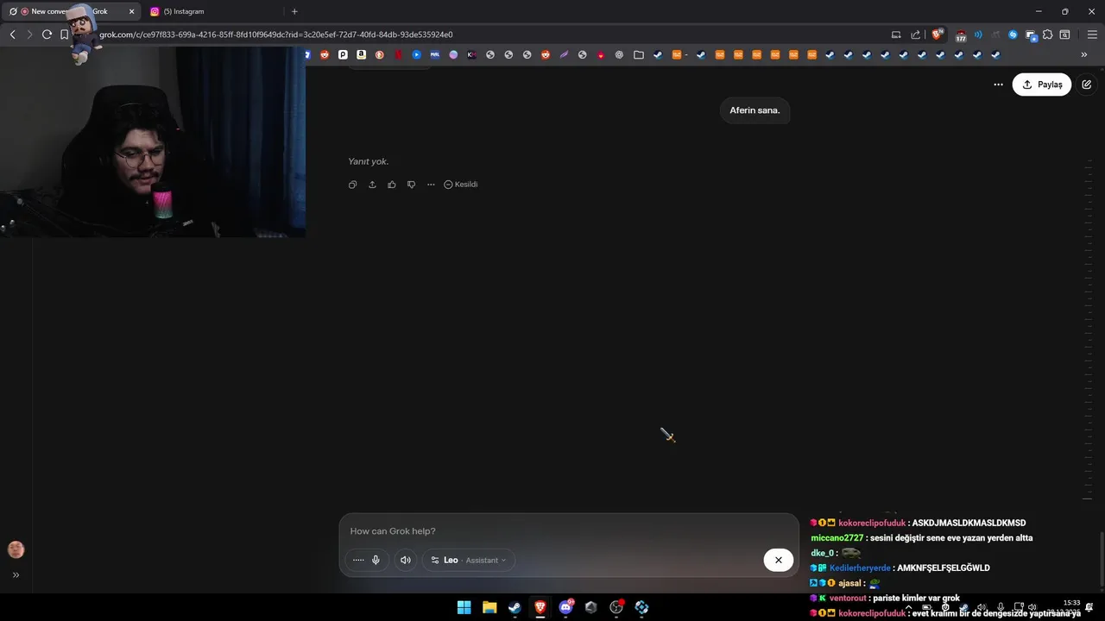Reload the current page
1105x621 pixels.
[x=47, y=34]
